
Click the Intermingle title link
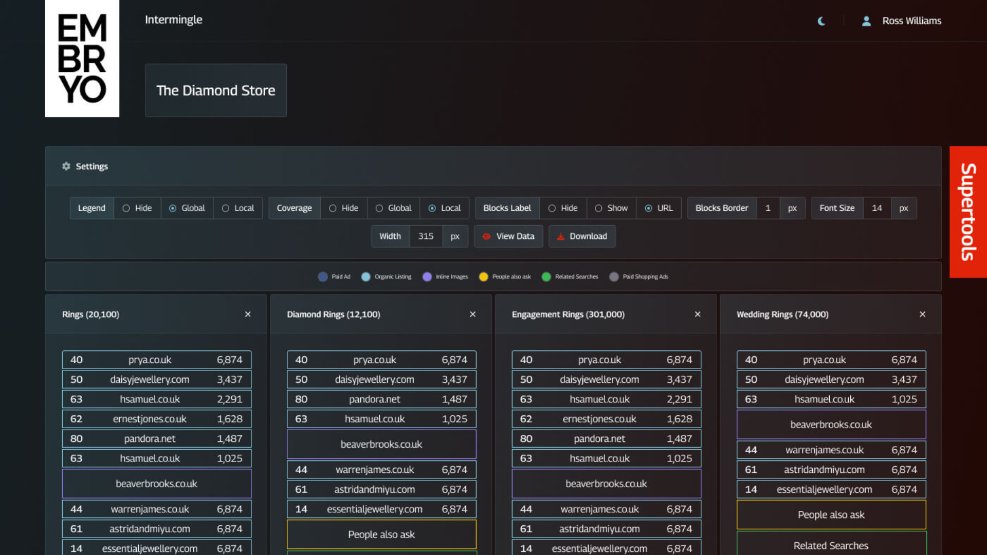tap(173, 20)
